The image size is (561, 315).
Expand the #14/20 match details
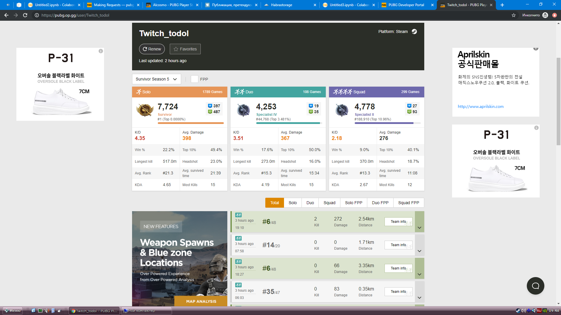coord(419,251)
